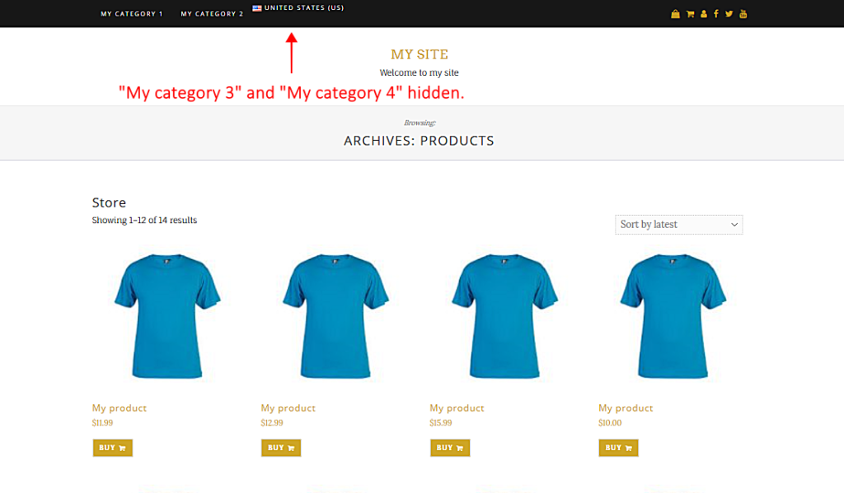Screen dimensions: 844x493
Task: Open the My Site homepage title link
Action: pyautogui.click(x=420, y=54)
